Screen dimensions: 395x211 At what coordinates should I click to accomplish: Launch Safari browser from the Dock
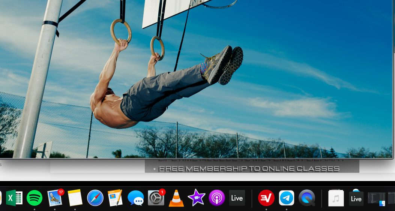point(95,198)
